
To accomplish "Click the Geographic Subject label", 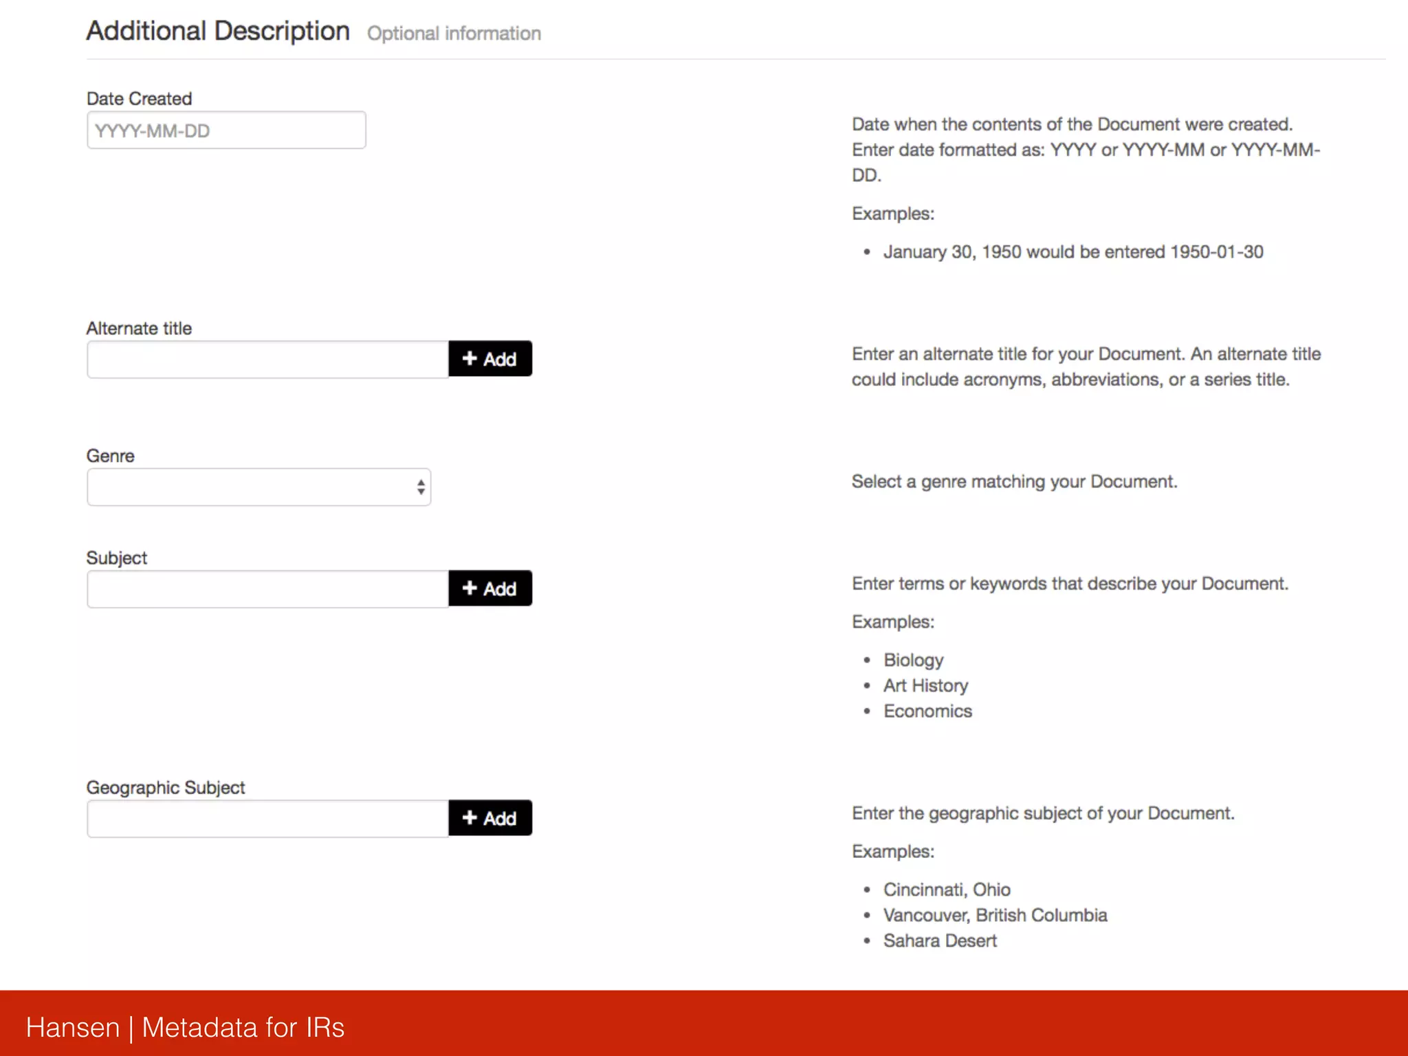I will pos(165,788).
